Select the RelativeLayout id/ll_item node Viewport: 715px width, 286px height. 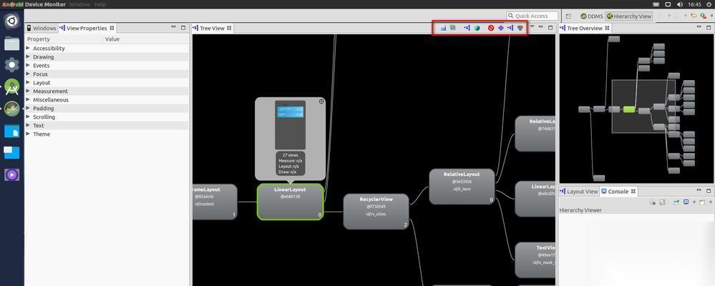click(462, 187)
